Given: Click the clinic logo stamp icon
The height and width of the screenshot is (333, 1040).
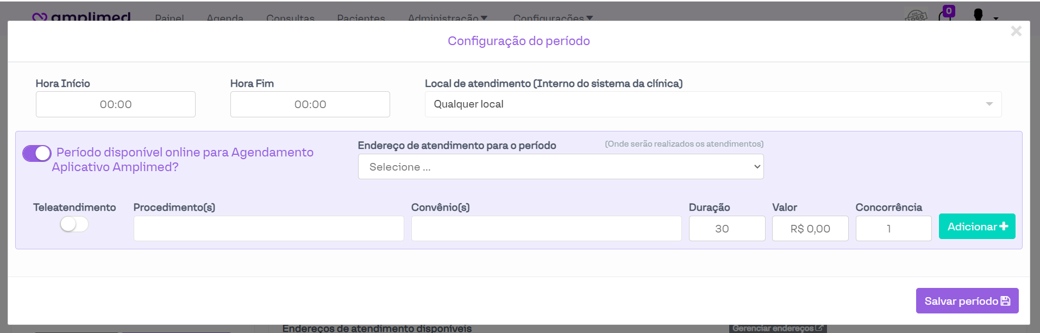Looking at the screenshot, I should click(x=916, y=16).
